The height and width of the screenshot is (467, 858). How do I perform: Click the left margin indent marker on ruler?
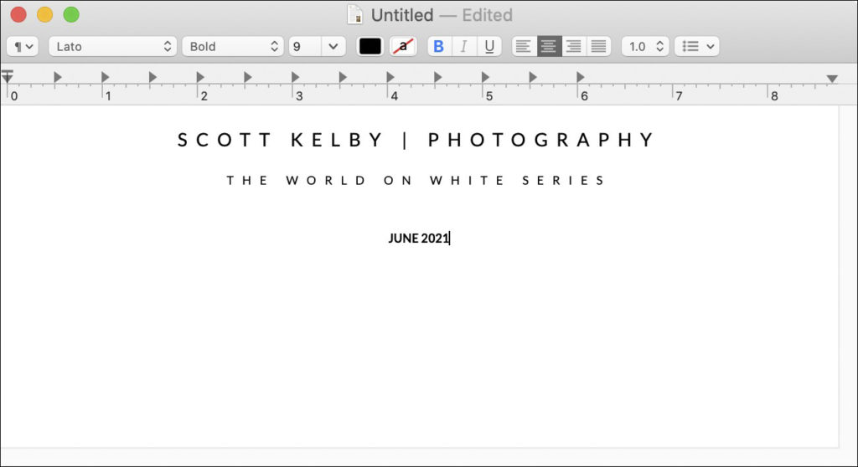click(7, 76)
